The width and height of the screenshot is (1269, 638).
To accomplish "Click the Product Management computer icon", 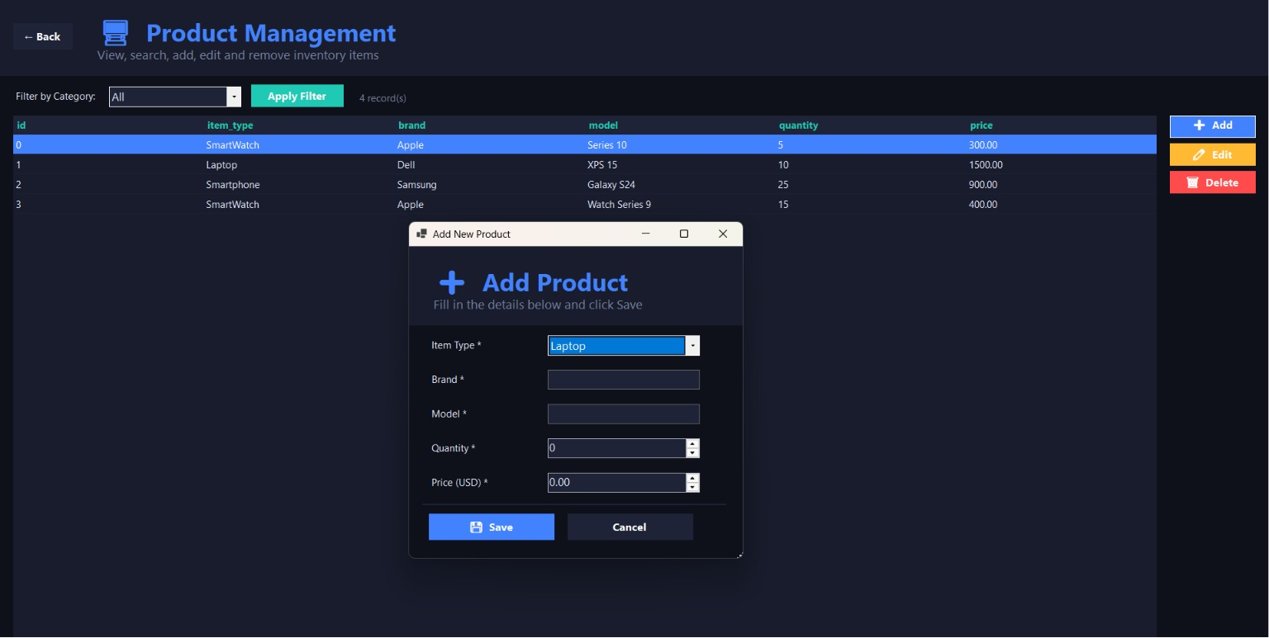I will click(116, 33).
